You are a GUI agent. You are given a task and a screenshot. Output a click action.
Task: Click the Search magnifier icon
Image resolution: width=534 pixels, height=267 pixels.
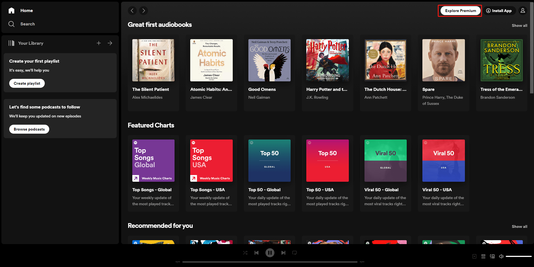[x=11, y=24]
